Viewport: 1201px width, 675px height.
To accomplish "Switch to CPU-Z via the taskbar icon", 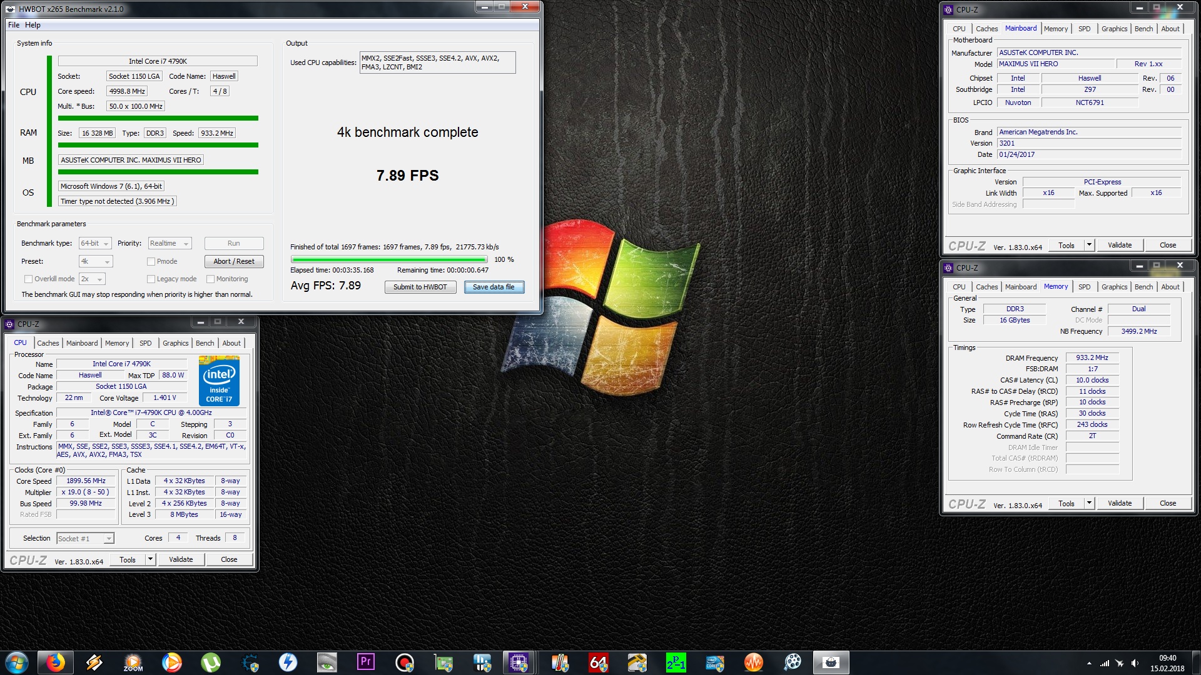I will click(519, 662).
